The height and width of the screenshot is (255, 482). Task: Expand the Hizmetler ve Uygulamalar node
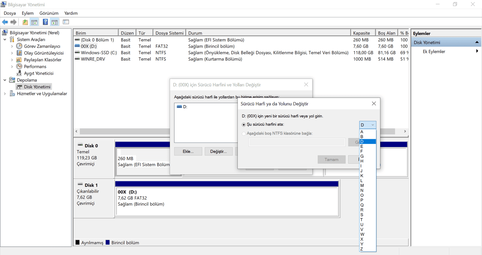[x=5, y=94]
